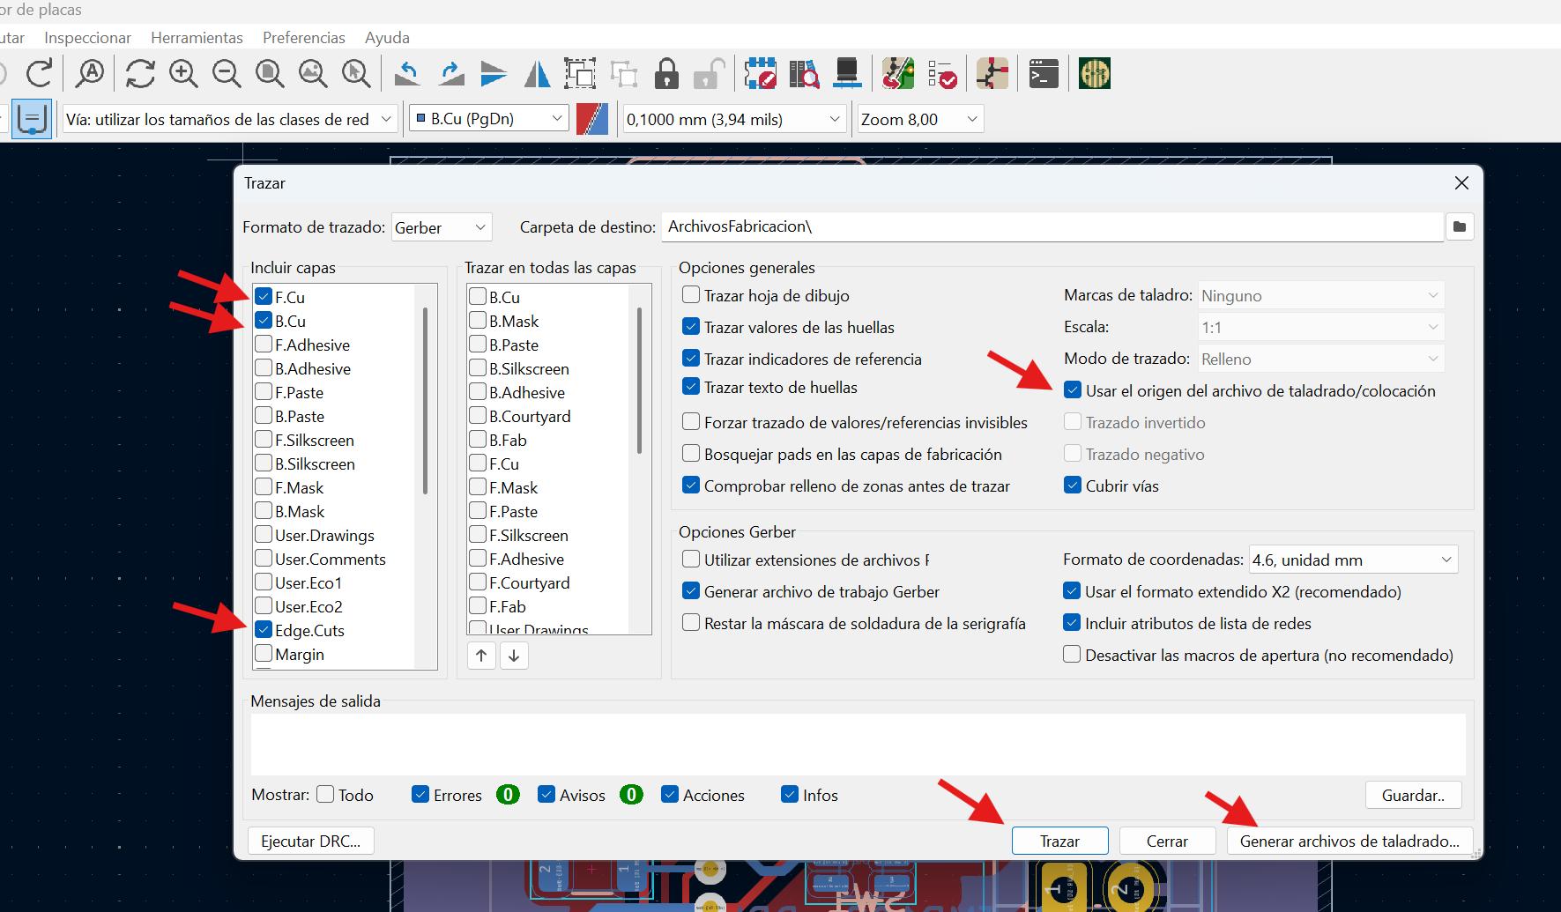Check the Mostrar Todo checkbox
This screenshot has width=1561, height=912.
click(x=325, y=795)
